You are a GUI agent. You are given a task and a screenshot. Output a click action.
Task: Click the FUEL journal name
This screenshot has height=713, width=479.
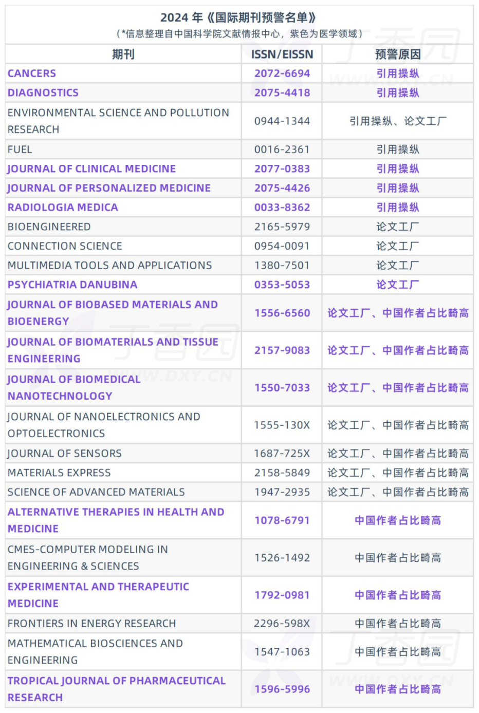click(x=20, y=149)
